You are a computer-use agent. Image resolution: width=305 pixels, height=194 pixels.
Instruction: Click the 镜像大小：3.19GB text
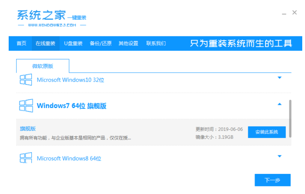(214, 137)
